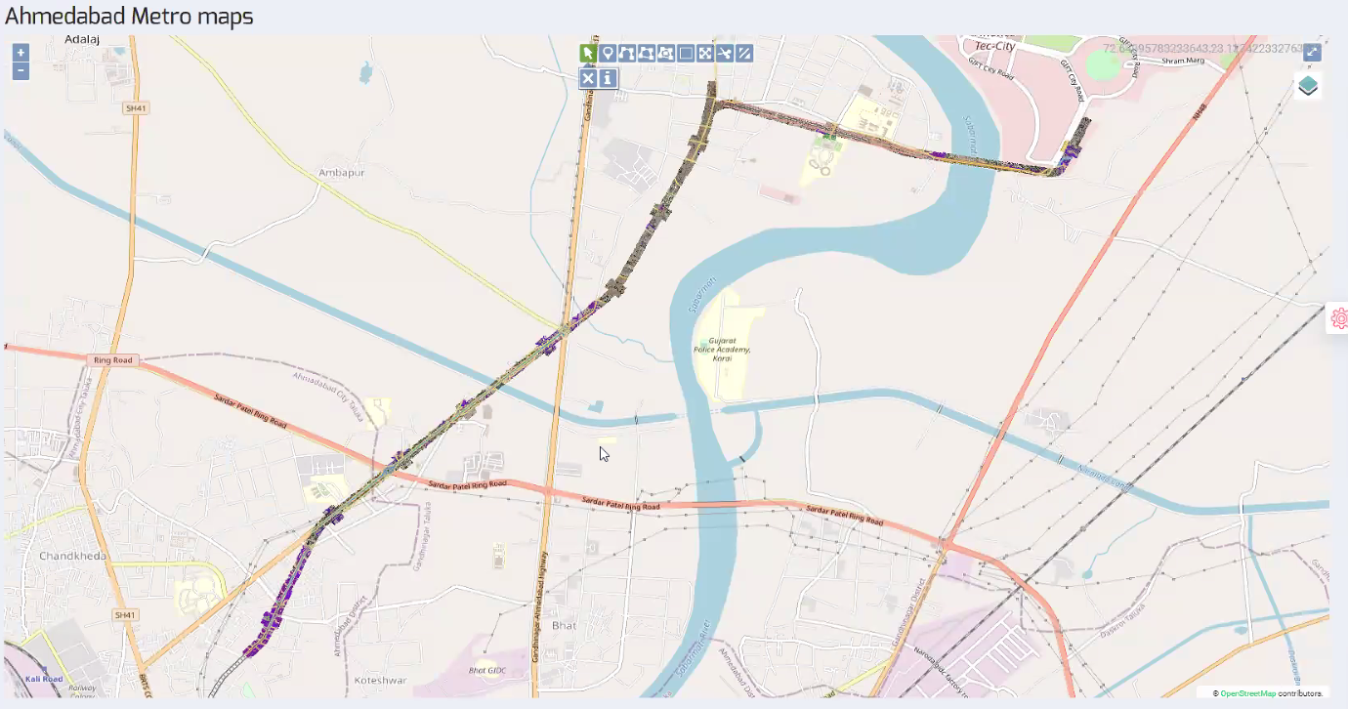
Task: Zoom in with the plus button
Action: point(21,53)
